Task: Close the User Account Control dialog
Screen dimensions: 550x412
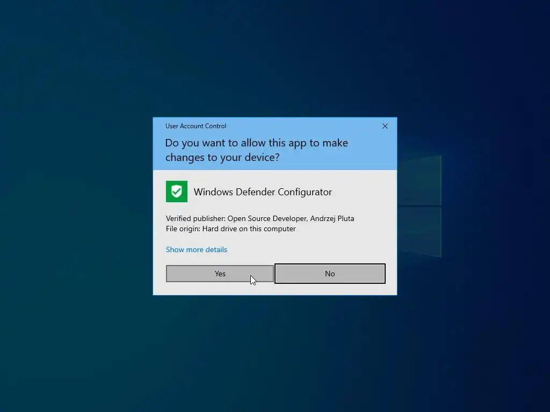Action: [x=385, y=126]
